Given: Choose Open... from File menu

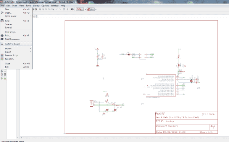Looking at the screenshot, I should click(16, 13).
